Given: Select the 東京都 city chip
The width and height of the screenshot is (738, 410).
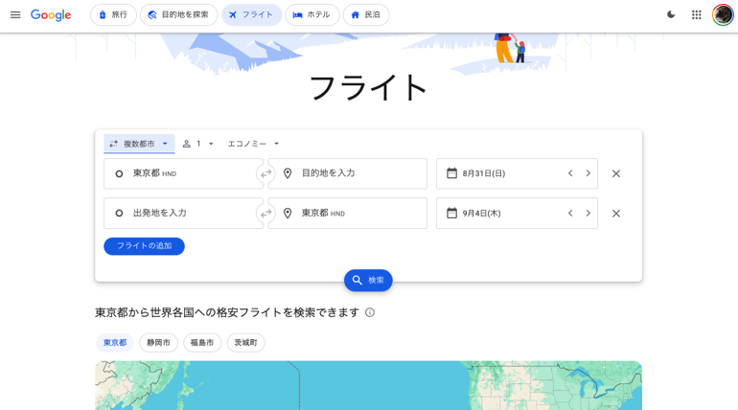Looking at the screenshot, I should [115, 343].
